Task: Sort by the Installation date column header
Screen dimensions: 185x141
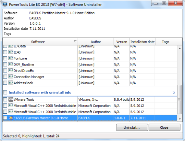Action: tap(143, 42)
